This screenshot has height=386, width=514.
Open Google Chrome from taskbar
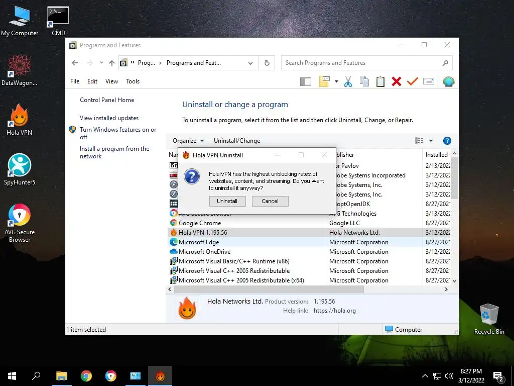[86, 376]
